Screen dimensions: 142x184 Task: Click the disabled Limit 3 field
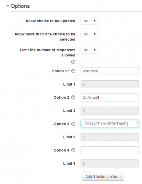(x=110, y=137)
